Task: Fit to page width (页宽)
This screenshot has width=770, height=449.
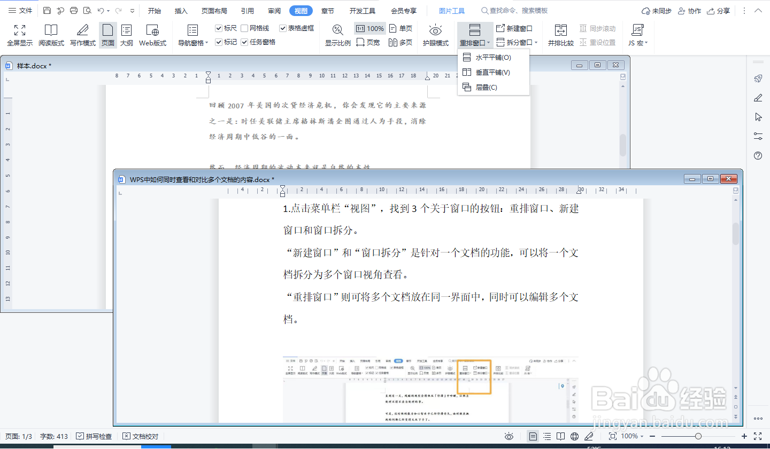Action: pos(368,43)
